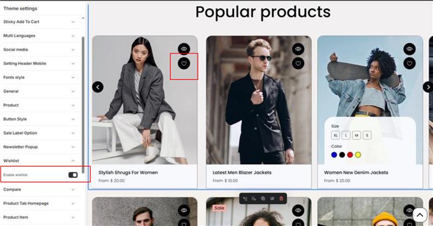
Task: Click the Popular products section heading
Action: (x=263, y=12)
